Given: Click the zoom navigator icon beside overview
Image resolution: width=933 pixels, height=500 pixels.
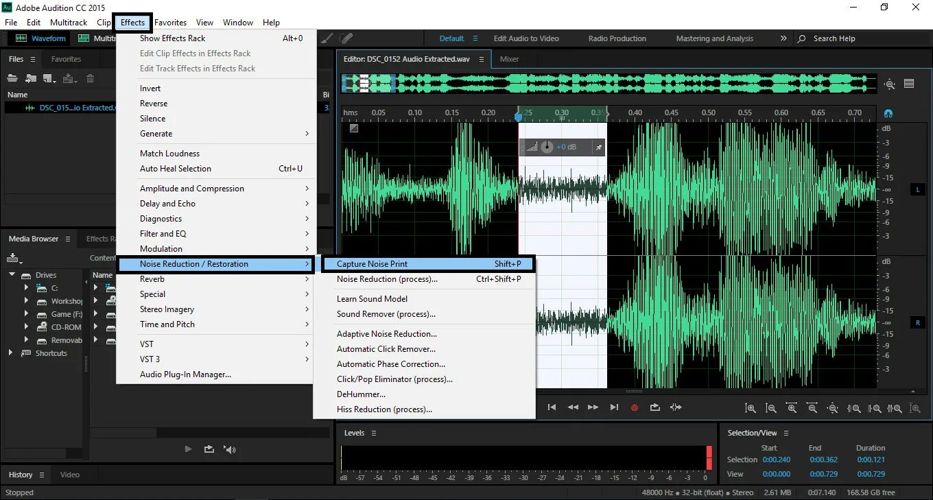Looking at the screenshot, I should pyautogui.click(x=890, y=84).
